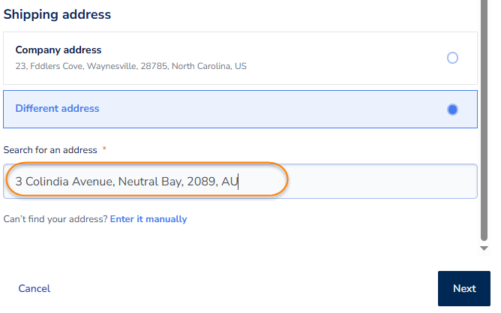
Task: Click the Shipping address heading
Action: pyautogui.click(x=57, y=14)
